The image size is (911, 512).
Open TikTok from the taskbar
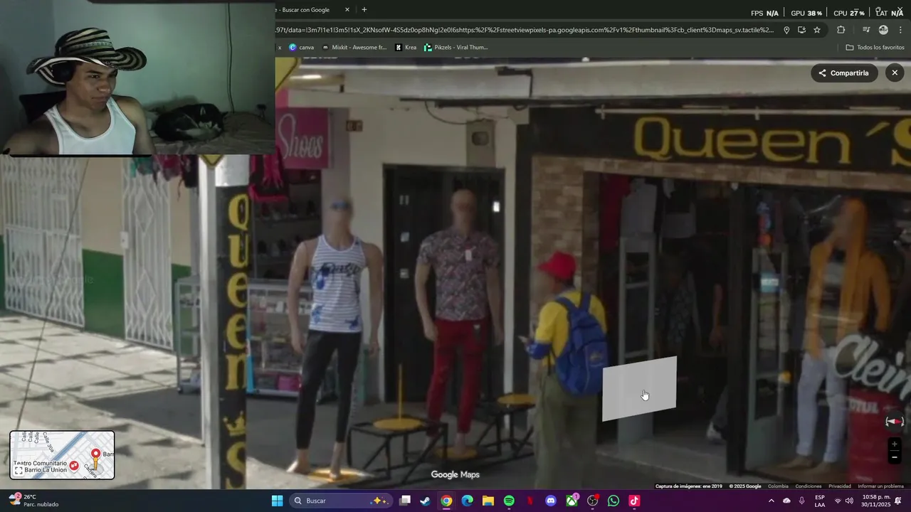634,501
